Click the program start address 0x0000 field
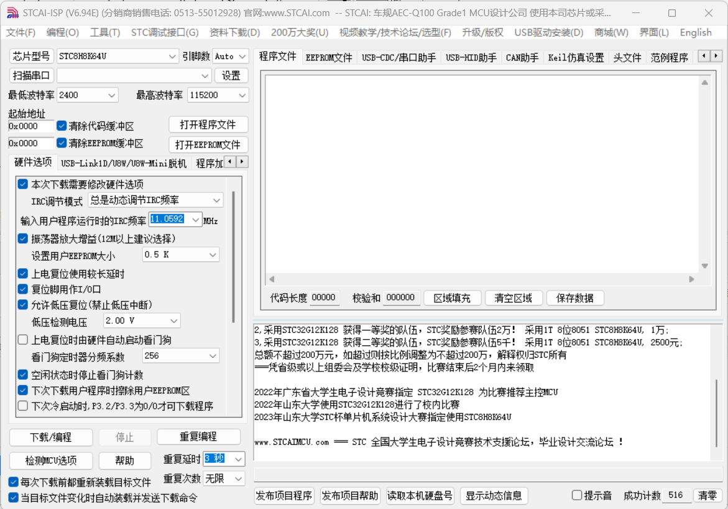This screenshot has height=509, width=728. pos(30,126)
